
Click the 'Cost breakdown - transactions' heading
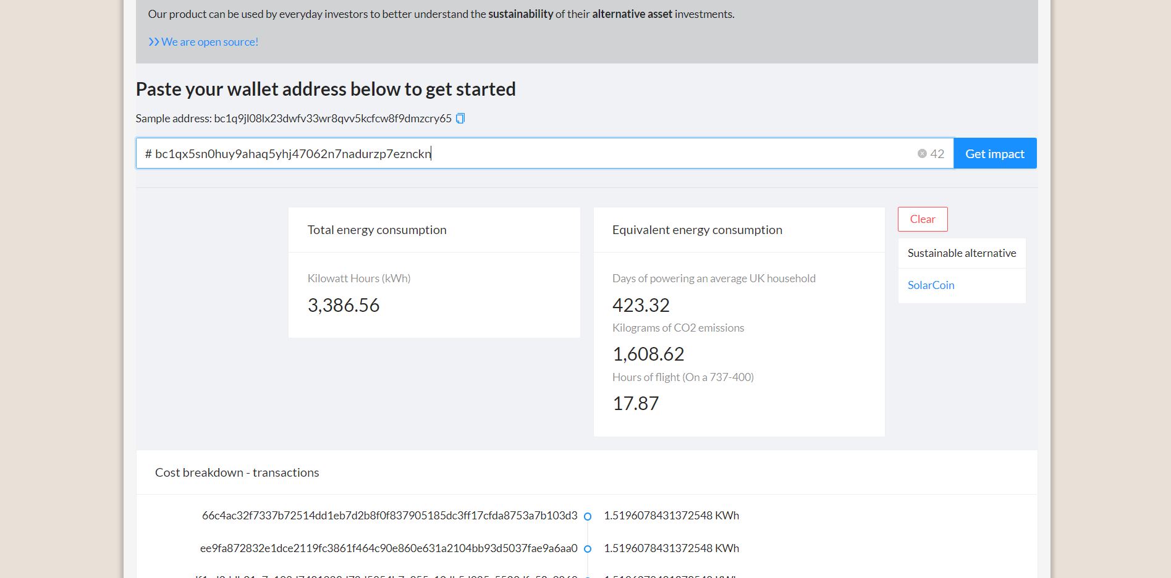[x=237, y=472]
